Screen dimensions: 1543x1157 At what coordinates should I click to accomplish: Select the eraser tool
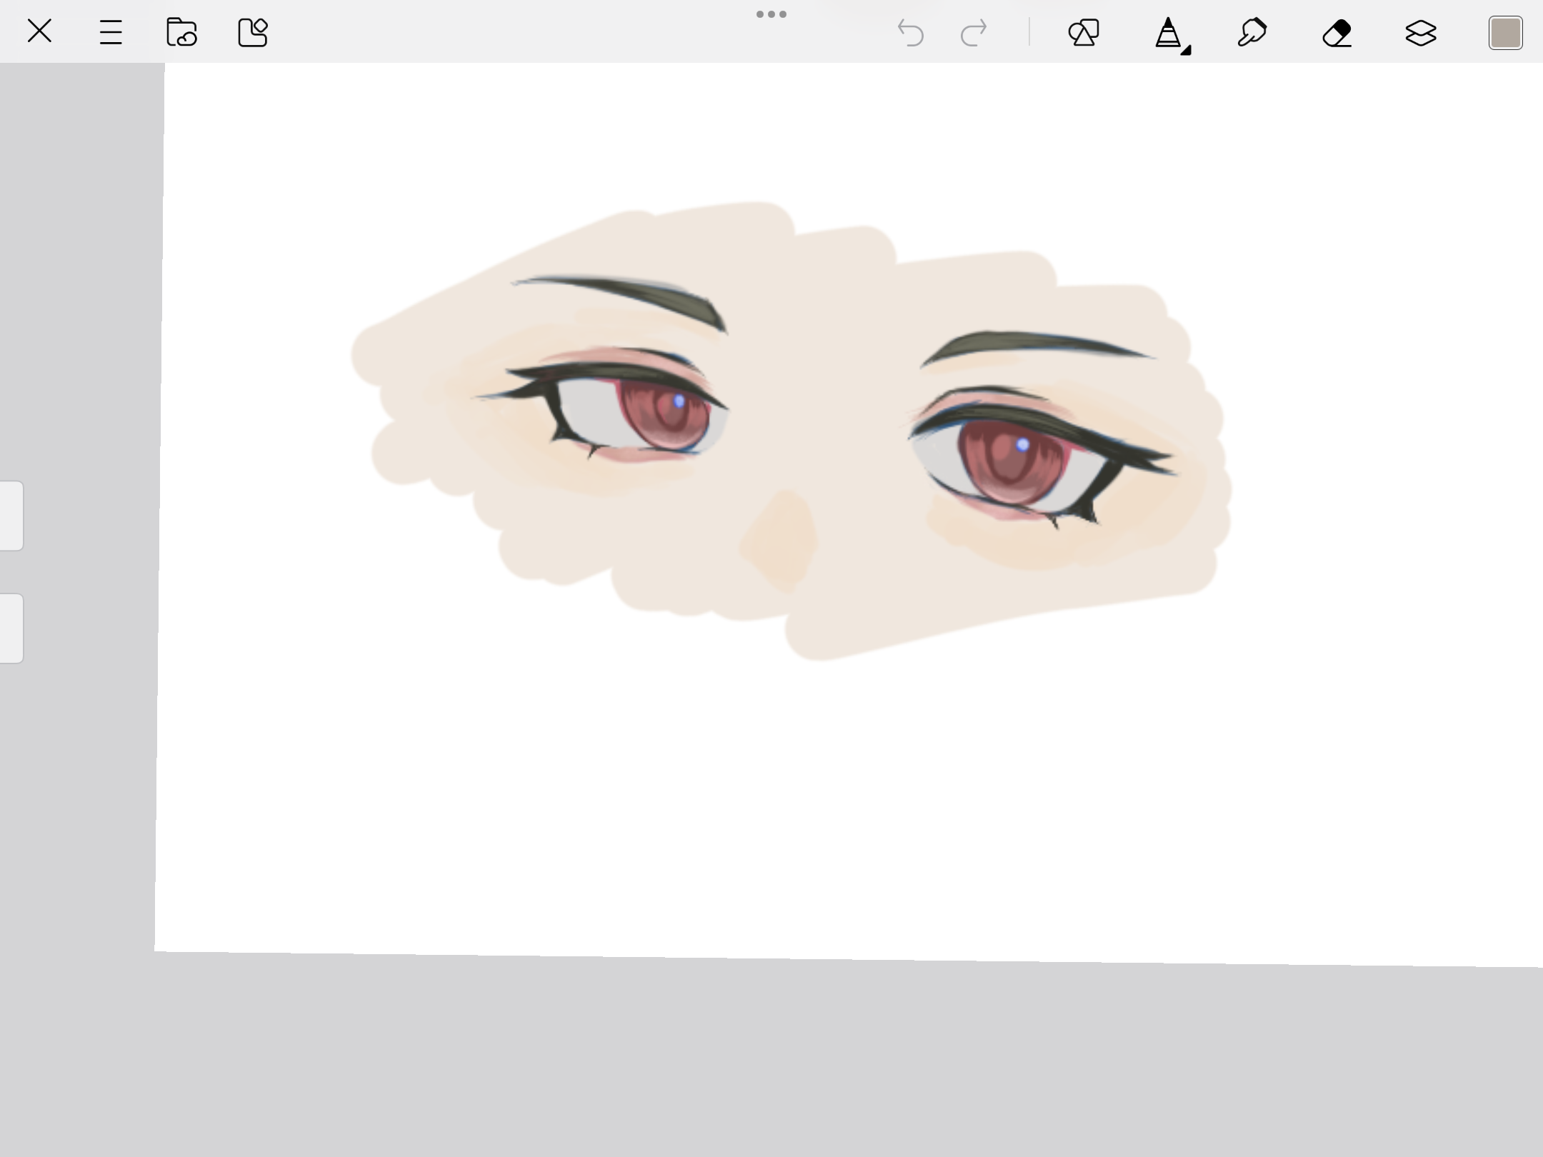(1337, 33)
